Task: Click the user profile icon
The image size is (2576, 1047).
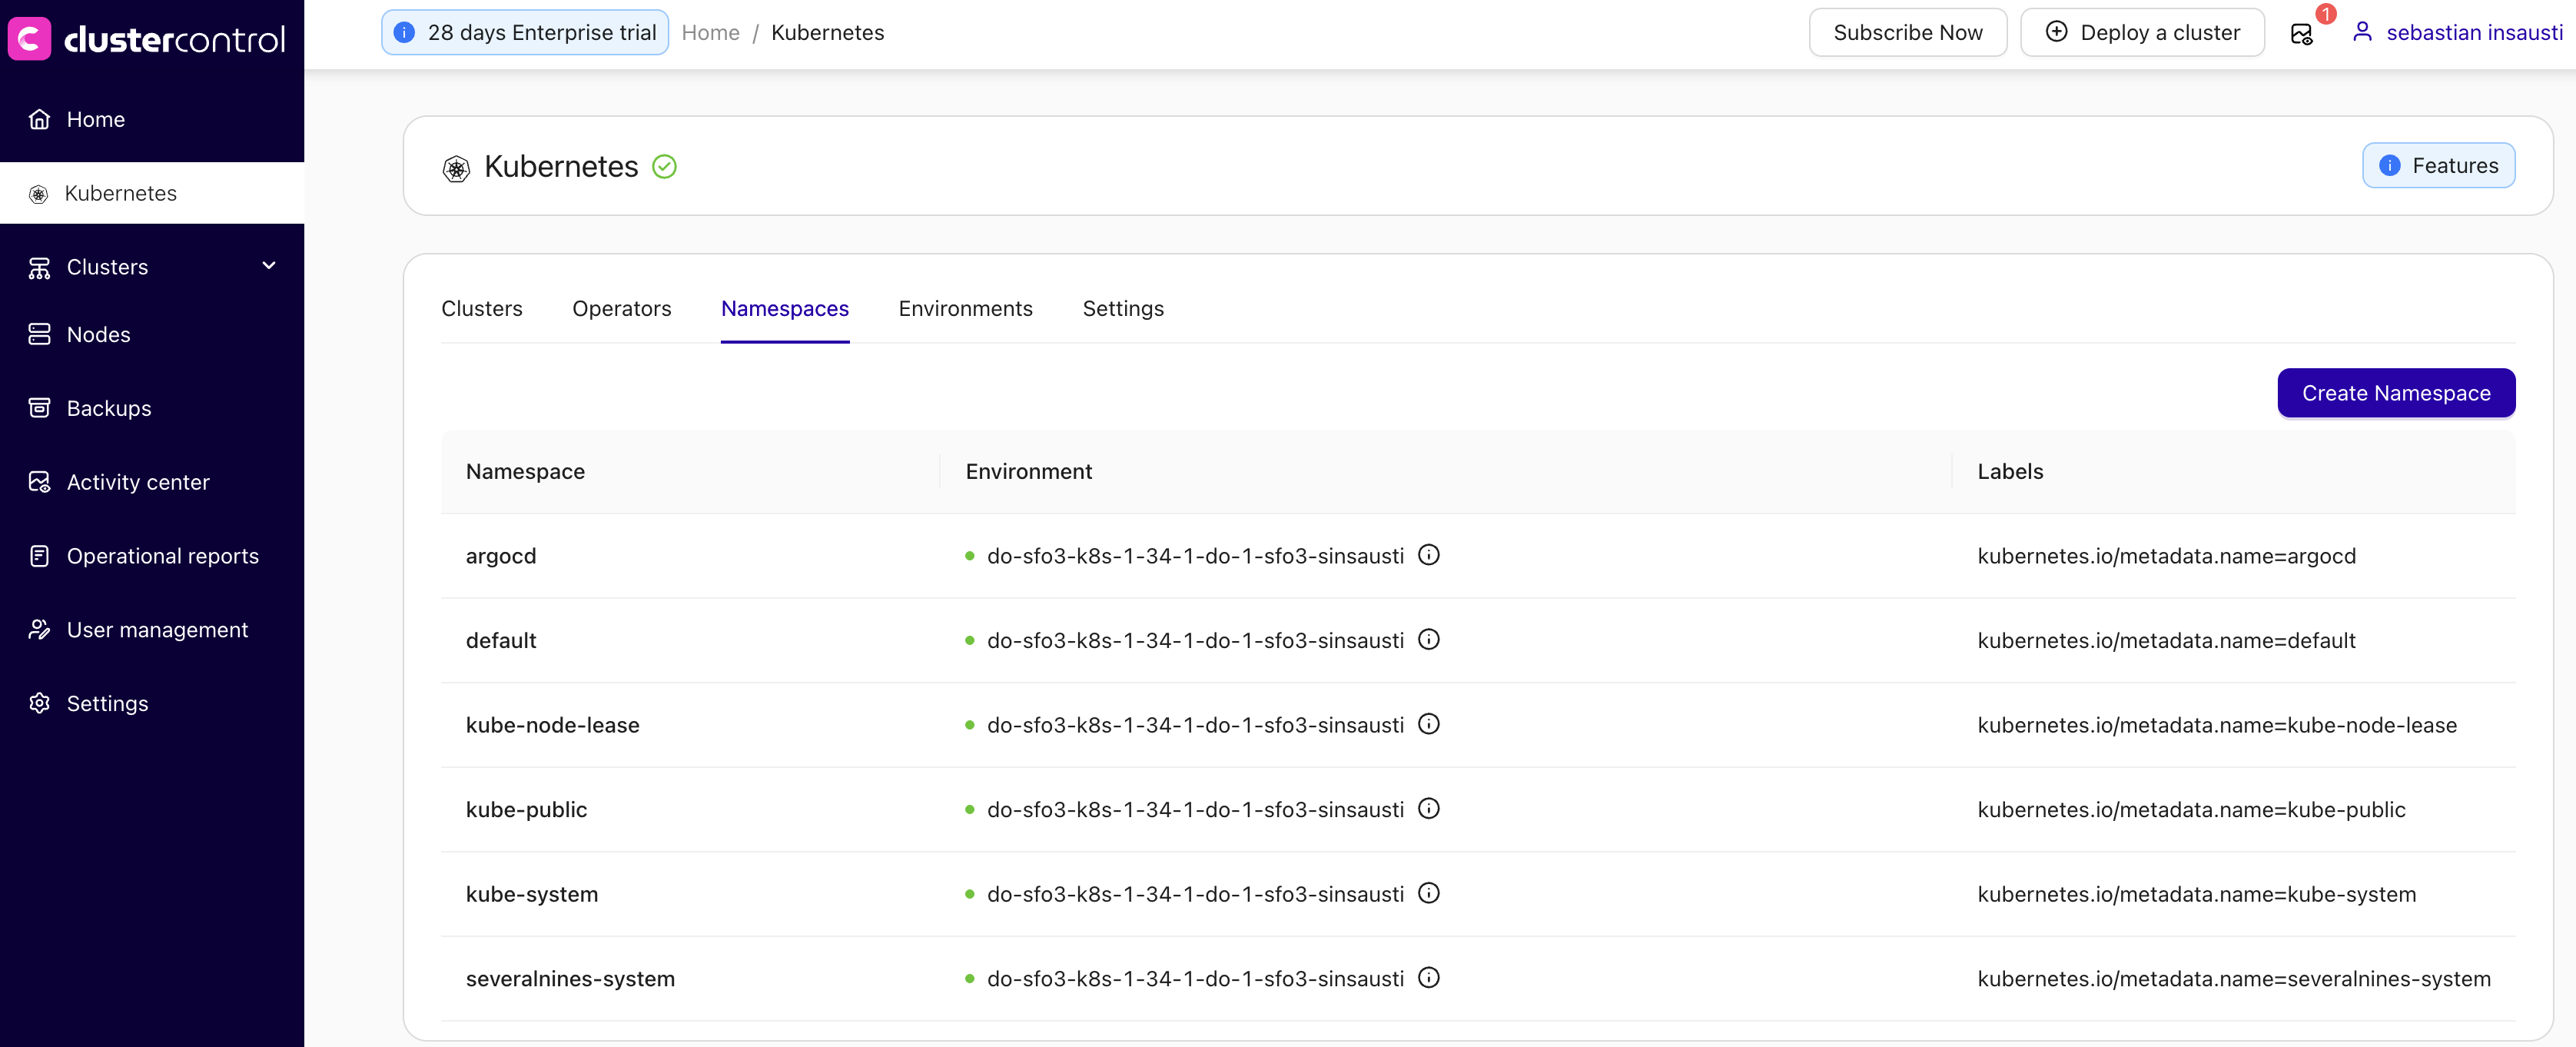Action: [x=2362, y=32]
